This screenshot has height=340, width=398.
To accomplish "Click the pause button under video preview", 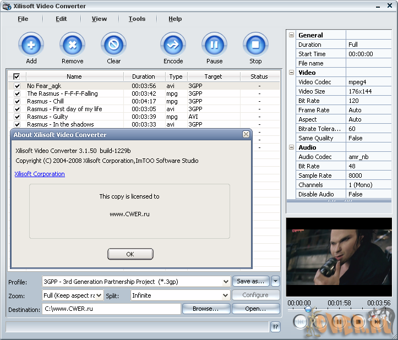I will (x=340, y=321).
